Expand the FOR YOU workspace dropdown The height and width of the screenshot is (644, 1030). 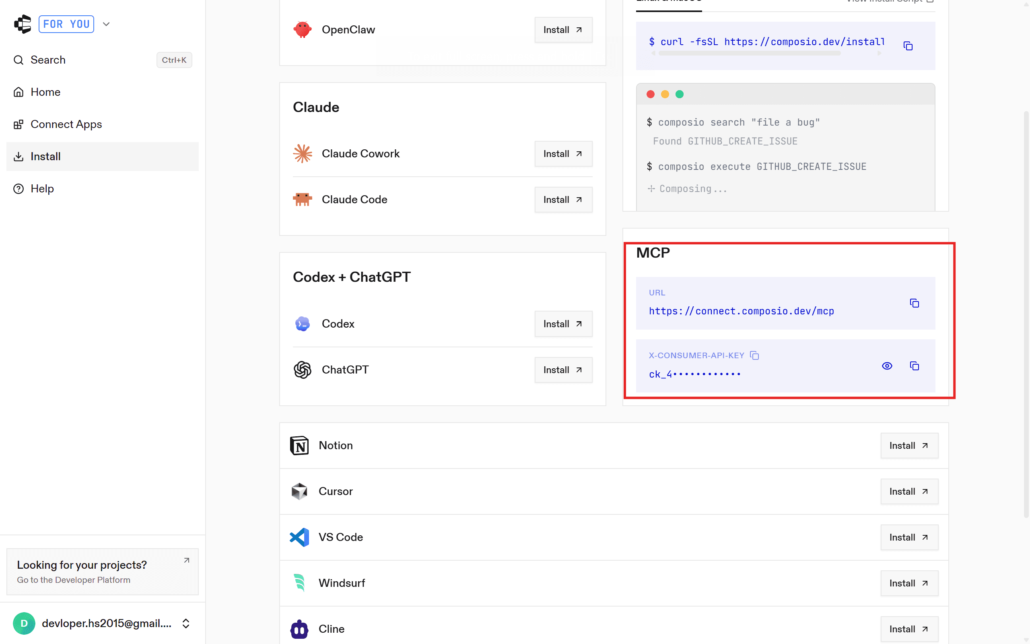(106, 24)
